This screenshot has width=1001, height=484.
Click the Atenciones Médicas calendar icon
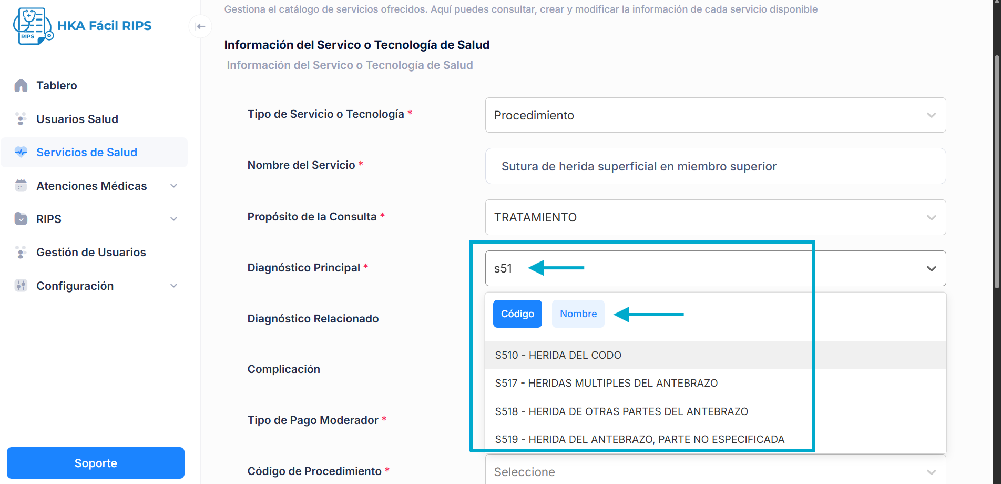pyautogui.click(x=21, y=186)
